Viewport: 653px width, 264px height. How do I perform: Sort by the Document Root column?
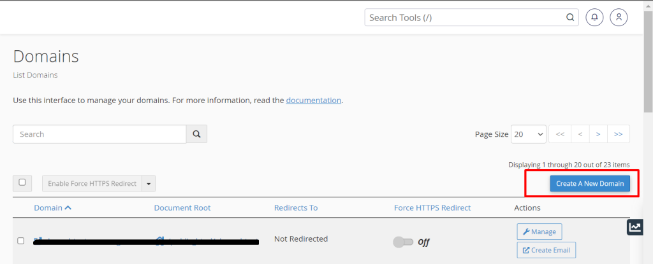coord(182,208)
